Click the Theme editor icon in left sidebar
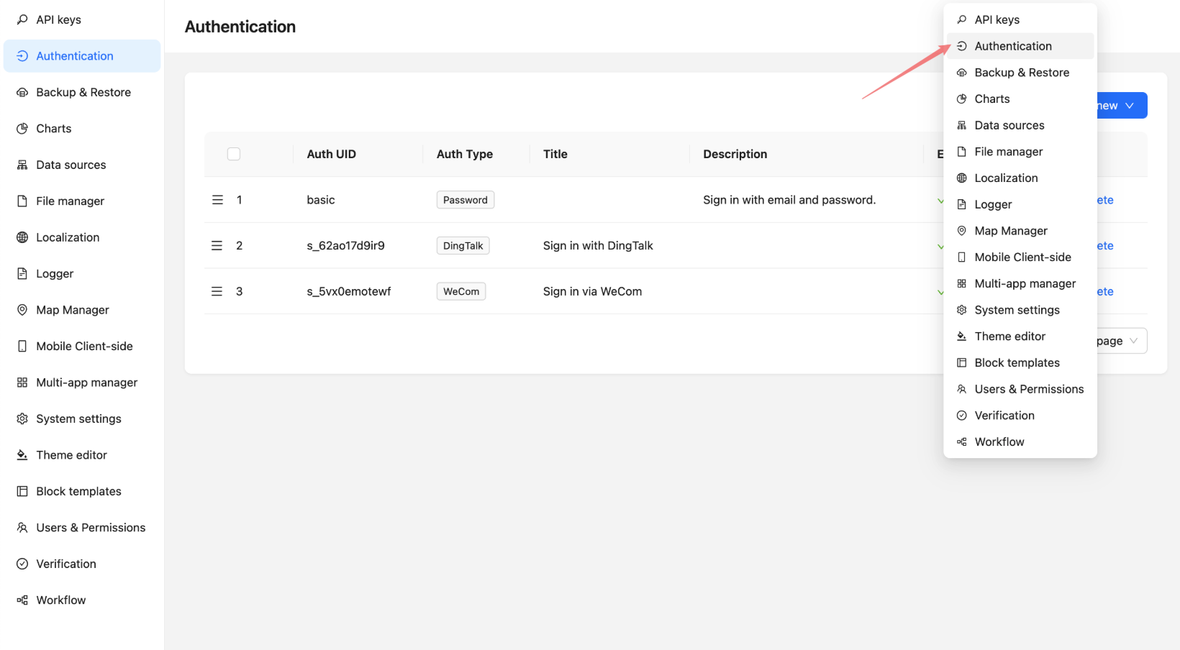The width and height of the screenshot is (1180, 650). click(22, 455)
